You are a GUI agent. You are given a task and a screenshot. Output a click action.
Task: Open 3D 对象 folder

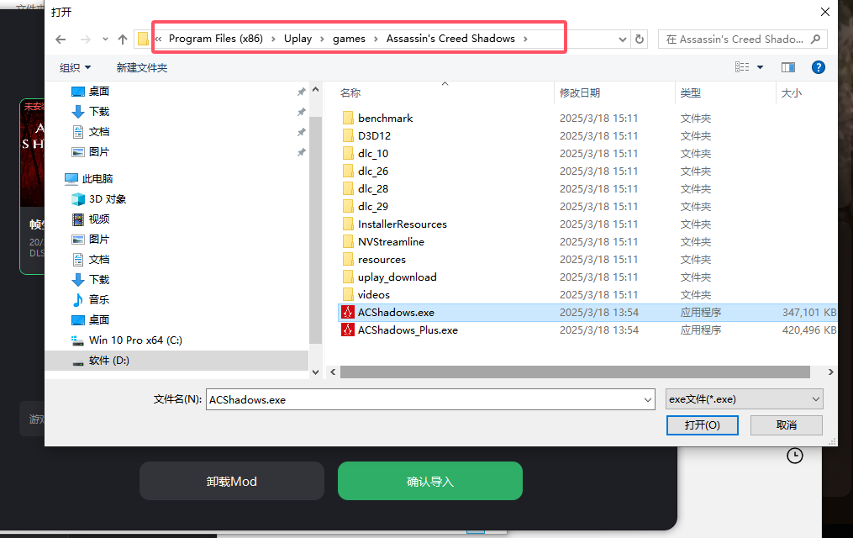point(108,199)
